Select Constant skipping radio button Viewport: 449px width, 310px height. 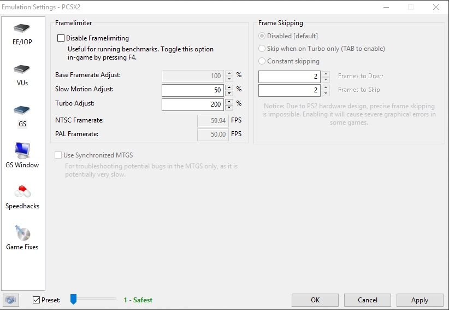point(262,61)
